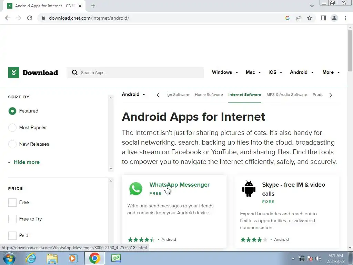The height and width of the screenshot is (265, 353).
Task: Click the browser forward arrow
Action: (19, 18)
